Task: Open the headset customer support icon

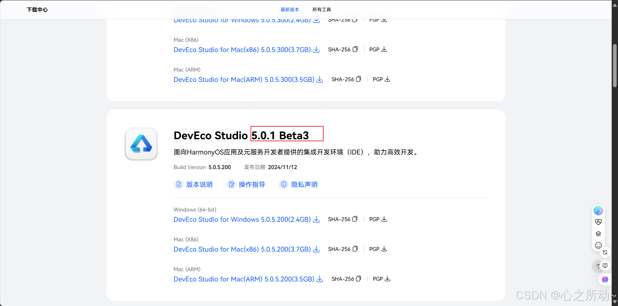Action: point(598,210)
